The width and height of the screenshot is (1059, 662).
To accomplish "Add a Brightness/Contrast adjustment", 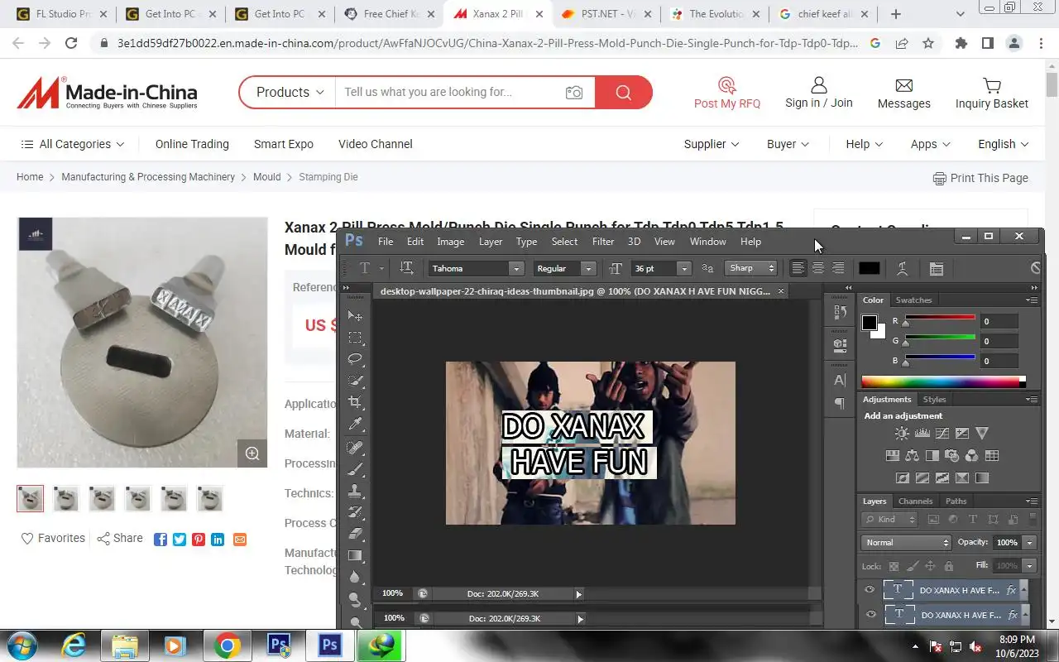I will tap(902, 433).
